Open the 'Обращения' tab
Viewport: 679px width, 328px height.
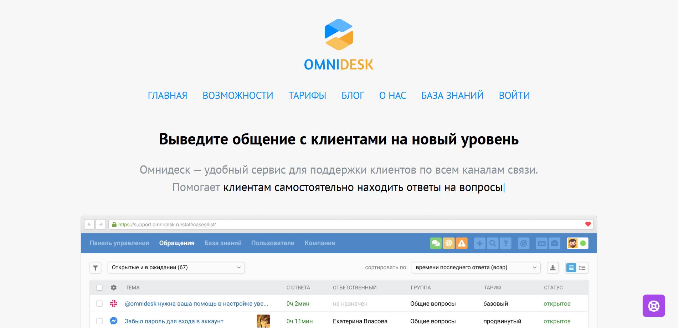tap(177, 243)
